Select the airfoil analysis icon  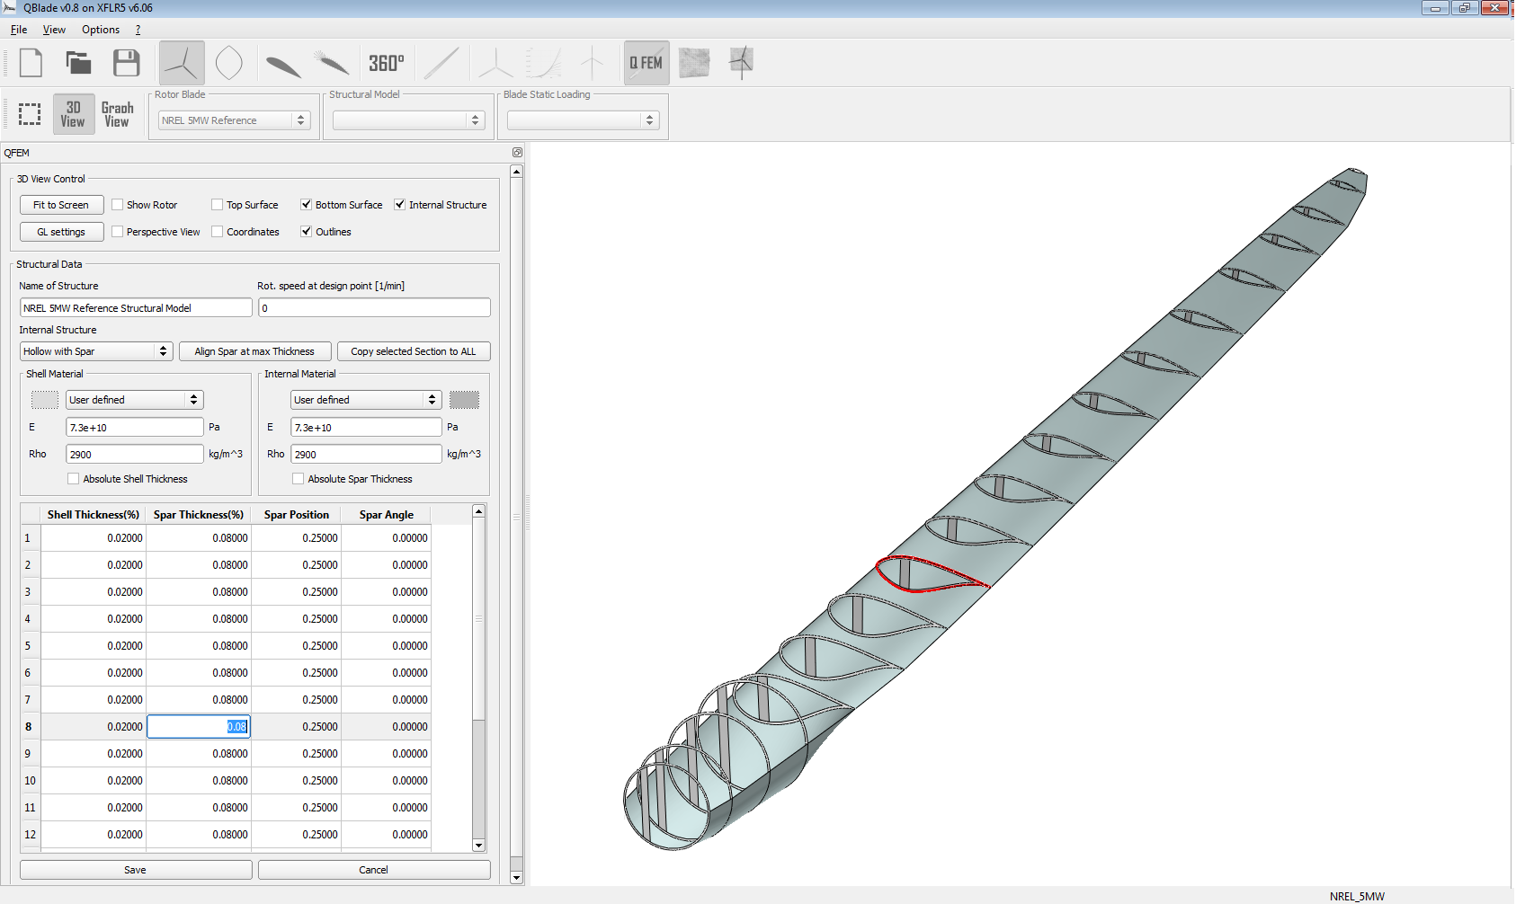coord(331,63)
